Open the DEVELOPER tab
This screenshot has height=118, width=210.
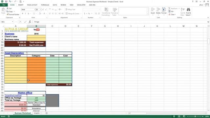pos(81,5)
